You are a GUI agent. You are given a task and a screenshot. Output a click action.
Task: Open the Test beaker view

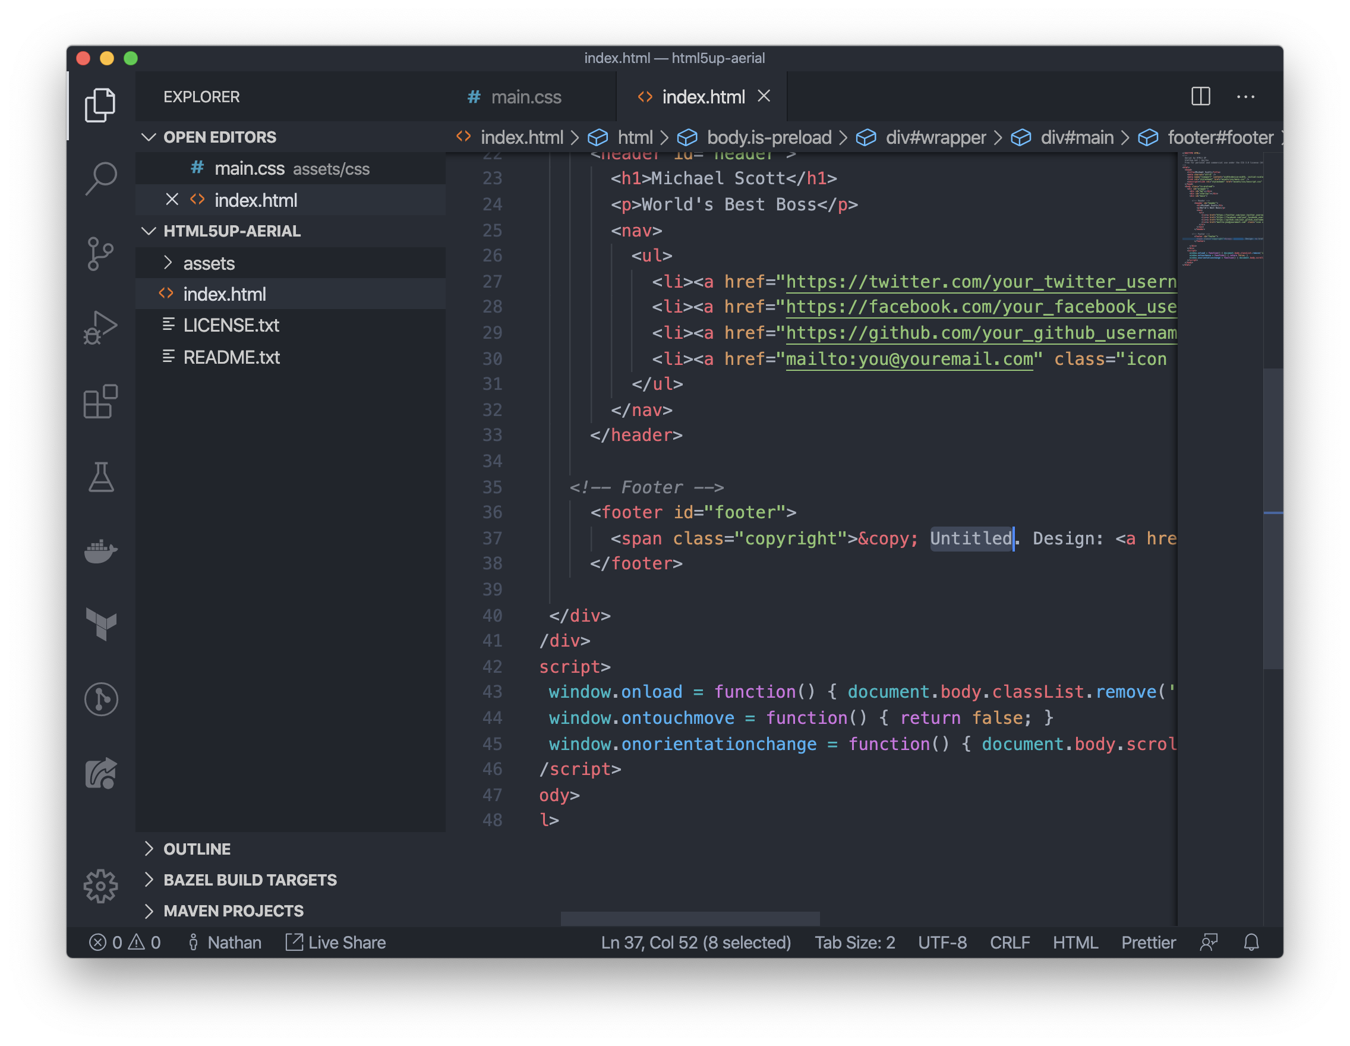coord(101,477)
